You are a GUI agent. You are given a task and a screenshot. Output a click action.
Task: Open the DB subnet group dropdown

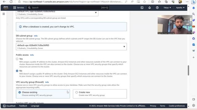click(x=71, y=47)
